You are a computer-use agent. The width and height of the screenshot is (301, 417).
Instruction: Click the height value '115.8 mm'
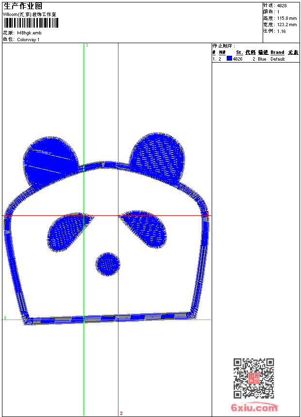click(x=287, y=18)
